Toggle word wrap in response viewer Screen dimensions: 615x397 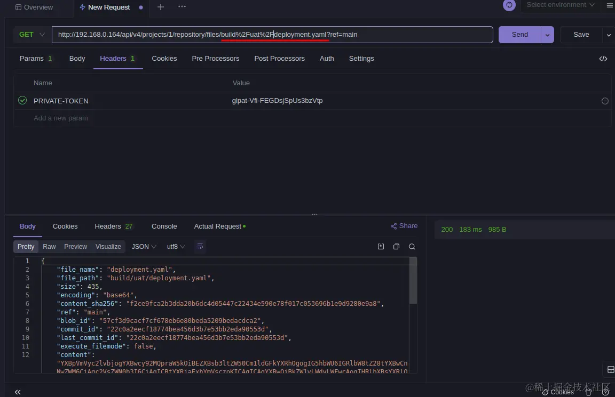[x=200, y=246]
